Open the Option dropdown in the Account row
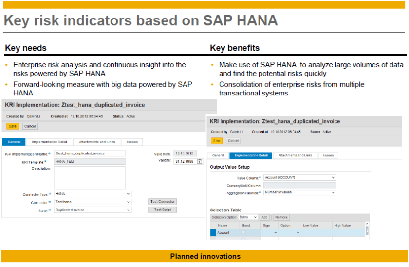Viewport: 409px width, 267px height. coord(297,233)
